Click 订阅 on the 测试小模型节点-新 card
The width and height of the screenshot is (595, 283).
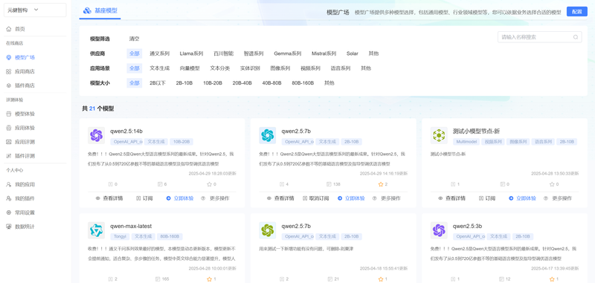coord(487,198)
